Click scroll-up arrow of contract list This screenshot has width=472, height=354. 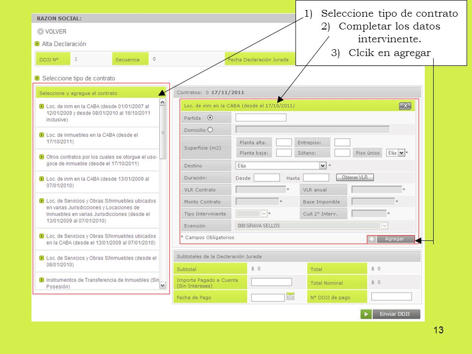(x=163, y=102)
